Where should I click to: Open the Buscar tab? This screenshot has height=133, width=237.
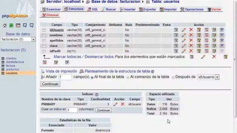tap(109, 9)
